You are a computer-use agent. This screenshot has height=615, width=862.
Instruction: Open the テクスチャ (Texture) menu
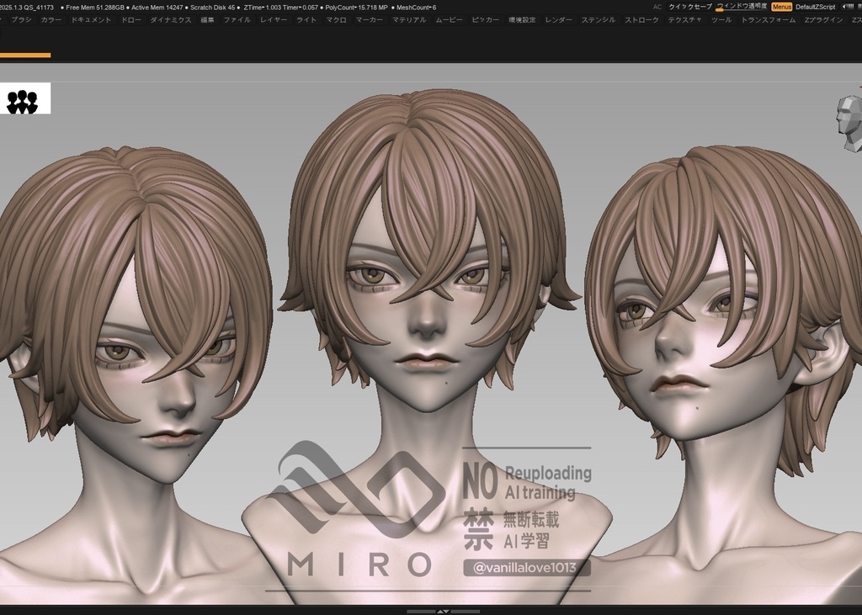click(x=685, y=20)
